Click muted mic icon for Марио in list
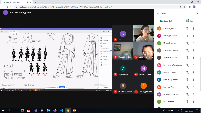 tap(187, 73)
